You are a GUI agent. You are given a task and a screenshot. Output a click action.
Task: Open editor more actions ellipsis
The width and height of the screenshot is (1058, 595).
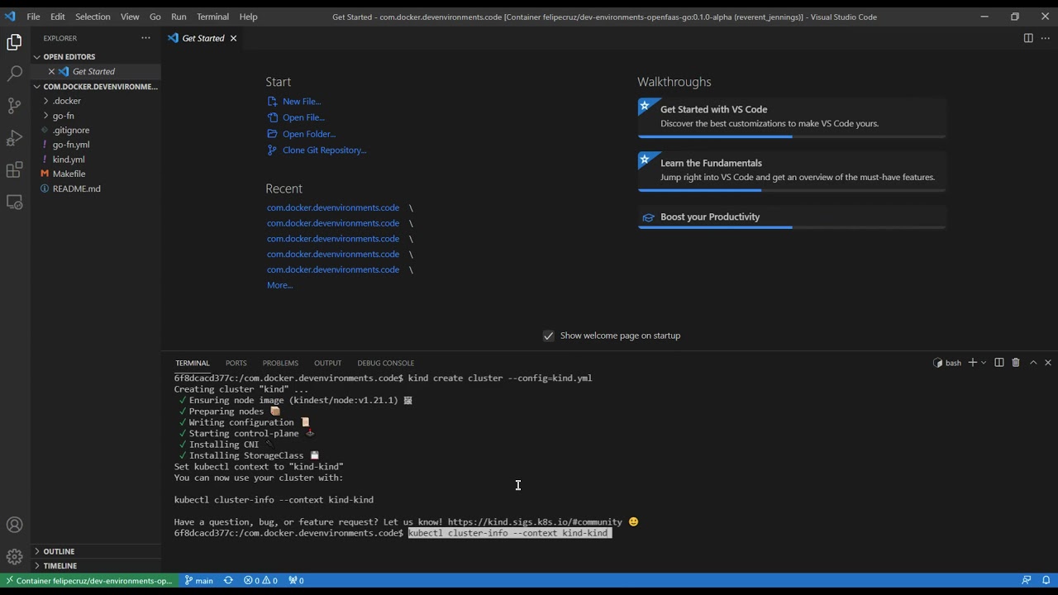tap(1046, 38)
